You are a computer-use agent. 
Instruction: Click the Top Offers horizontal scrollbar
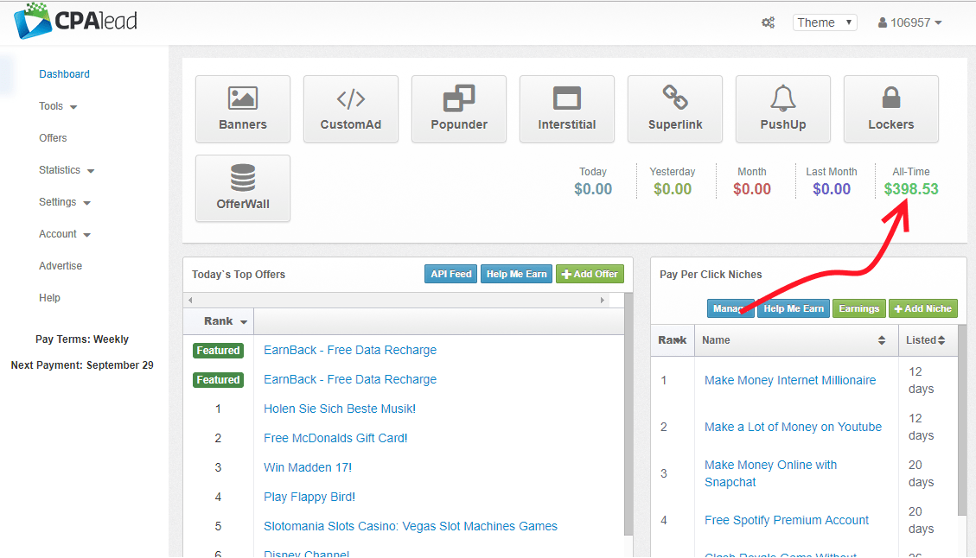396,300
